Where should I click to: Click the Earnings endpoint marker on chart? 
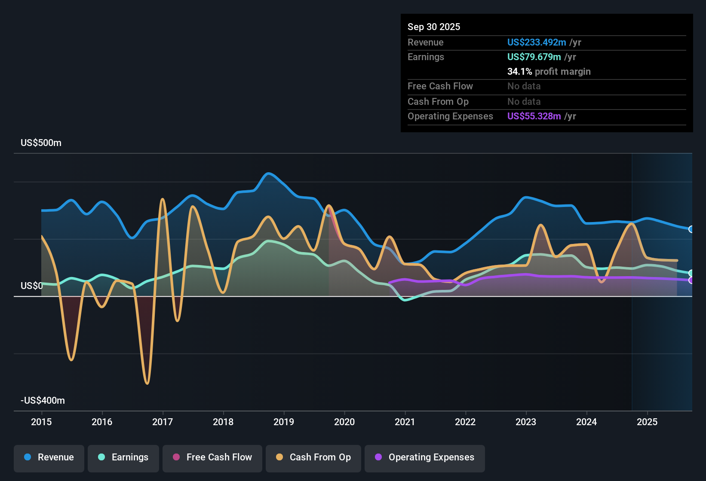(691, 273)
